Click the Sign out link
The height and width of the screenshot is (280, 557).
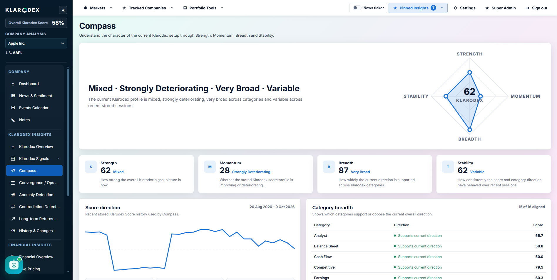[536, 8]
